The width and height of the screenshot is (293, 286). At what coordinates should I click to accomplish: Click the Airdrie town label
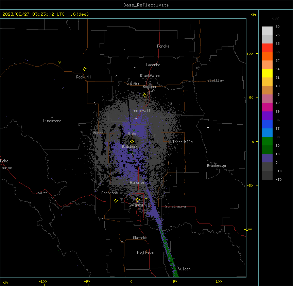[137, 182]
